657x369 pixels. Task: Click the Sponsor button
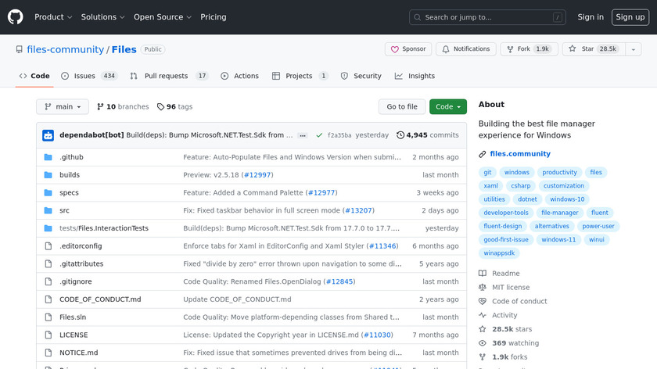click(x=407, y=49)
